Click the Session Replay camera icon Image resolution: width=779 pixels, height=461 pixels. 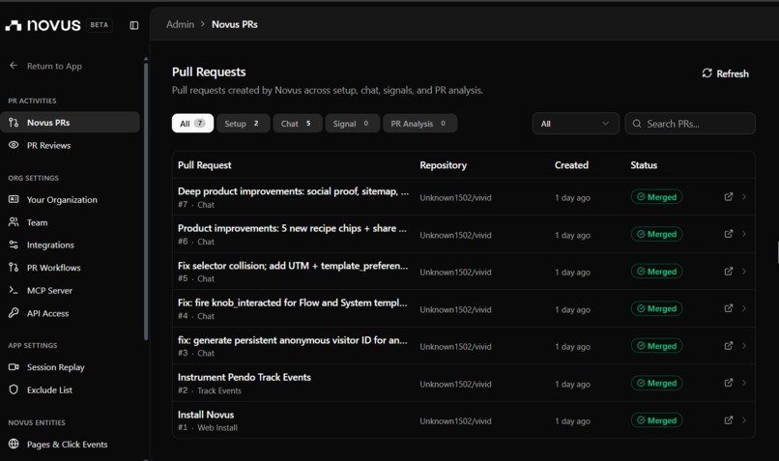point(14,367)
